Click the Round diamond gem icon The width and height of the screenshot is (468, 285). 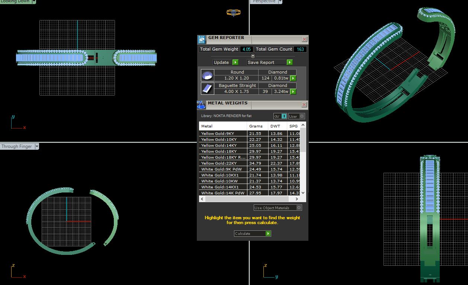[x=207, y=75]
